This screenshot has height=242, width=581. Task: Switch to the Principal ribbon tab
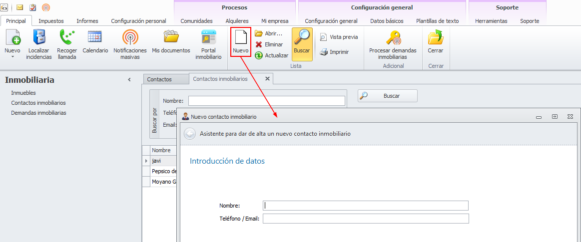coord(16,21)
